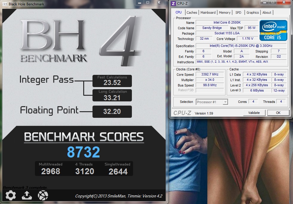Click the 4 Threads score 3120

84,171
